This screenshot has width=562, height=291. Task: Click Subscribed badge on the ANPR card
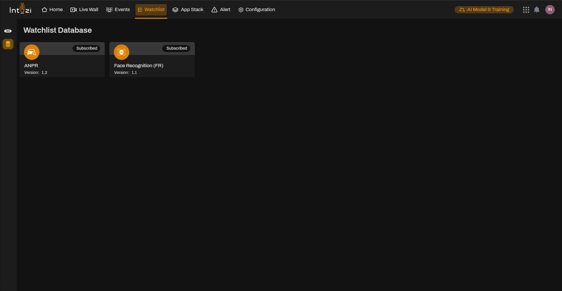coord(86,48)
